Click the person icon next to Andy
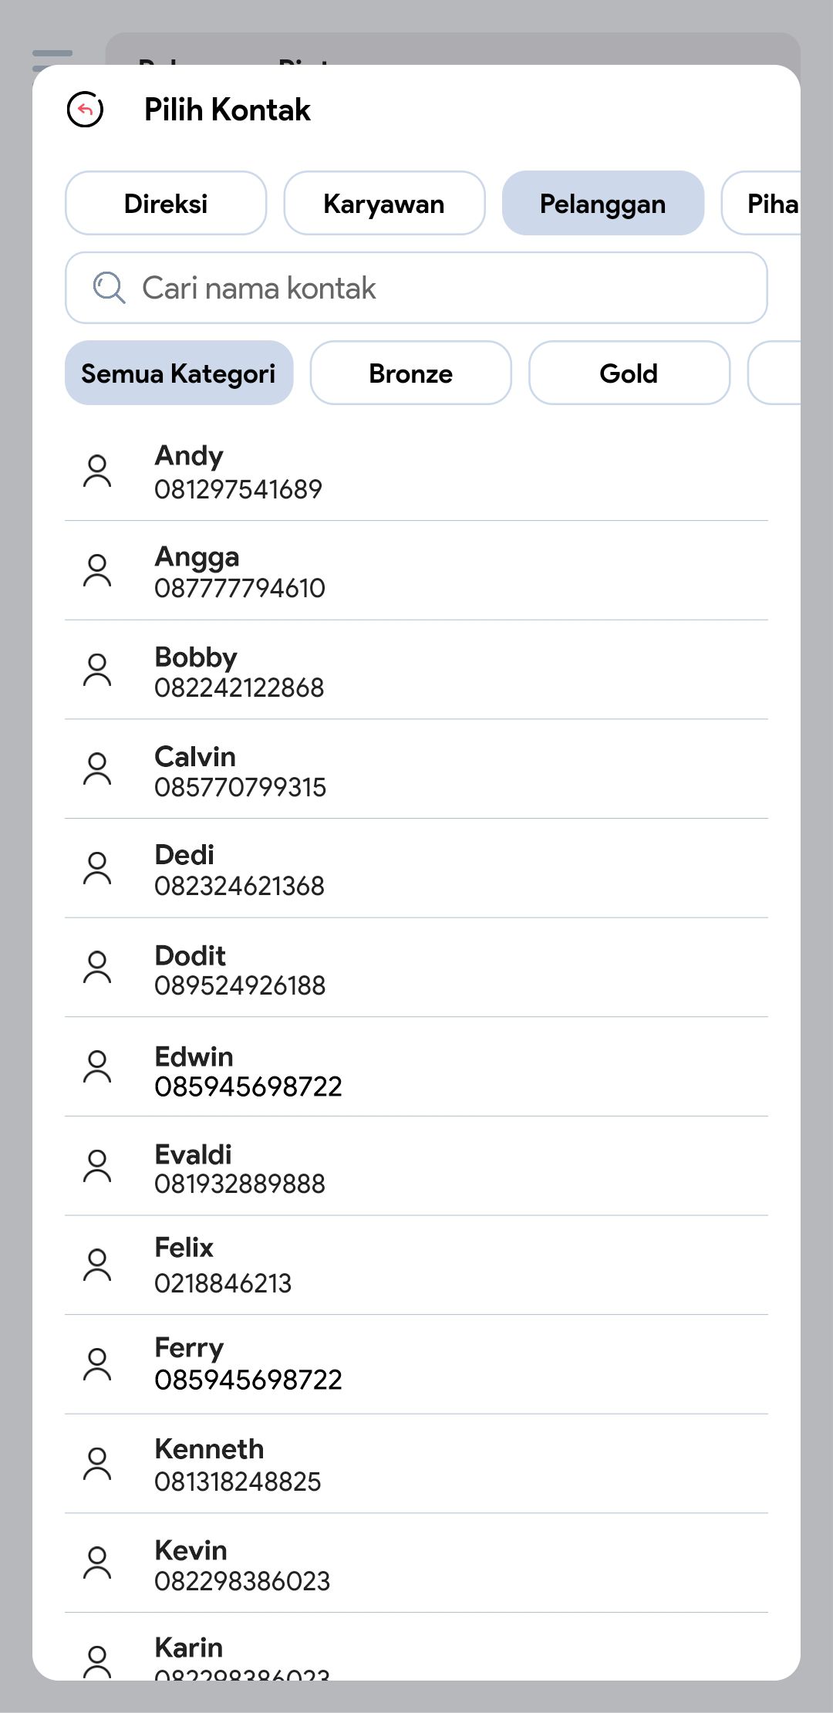 97,471
